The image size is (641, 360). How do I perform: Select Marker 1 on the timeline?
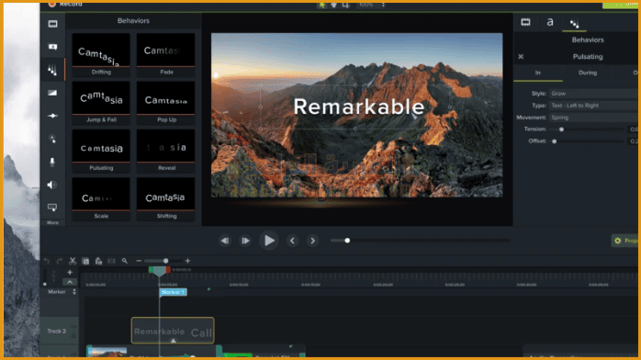click(x=174, y=292)
